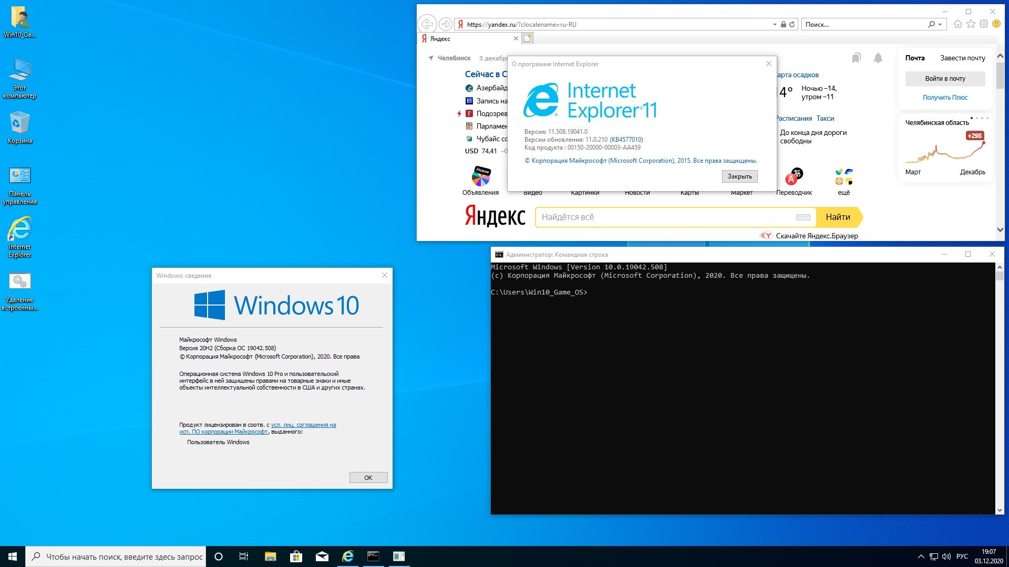The height and width of the screenshot is (567, 1009).
Task: Click the Yandex bookmarks collection icon
Action: [x=856, y=58]
